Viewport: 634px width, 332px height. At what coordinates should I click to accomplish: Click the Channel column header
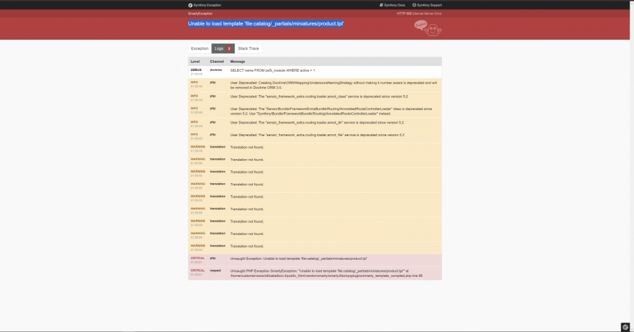click(217, 61)
